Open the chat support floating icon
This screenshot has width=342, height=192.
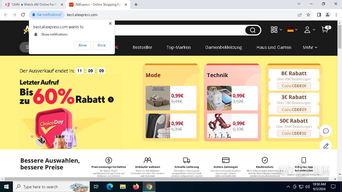pos(326,131)
